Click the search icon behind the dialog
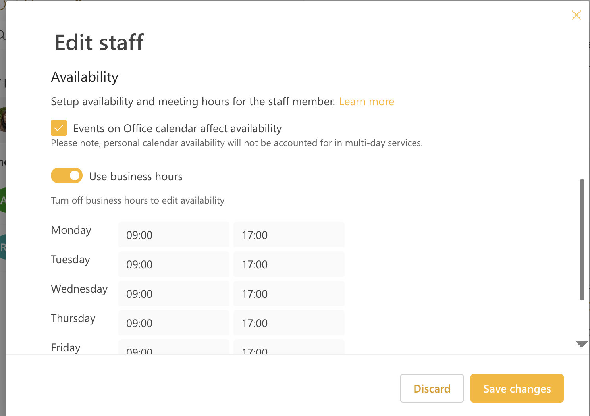 3,35
